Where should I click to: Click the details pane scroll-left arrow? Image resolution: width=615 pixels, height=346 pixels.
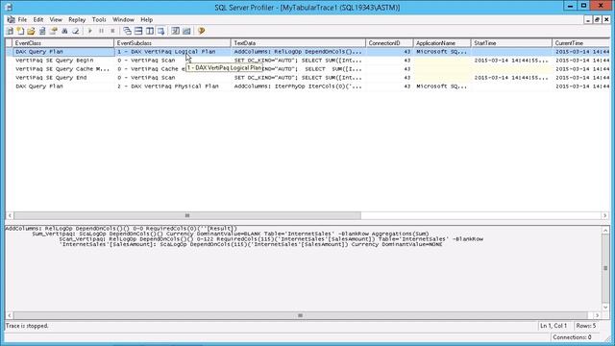pos(10,315)
